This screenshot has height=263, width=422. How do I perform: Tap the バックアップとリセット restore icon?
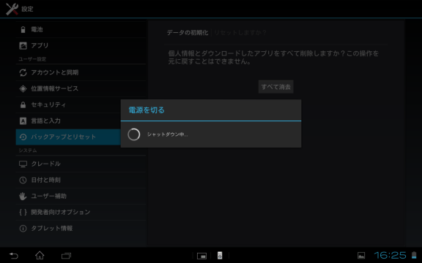(23, 137)
